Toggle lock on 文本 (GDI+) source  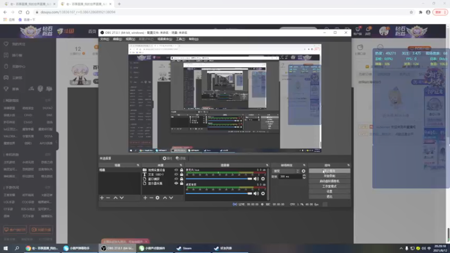coord(181,174)
